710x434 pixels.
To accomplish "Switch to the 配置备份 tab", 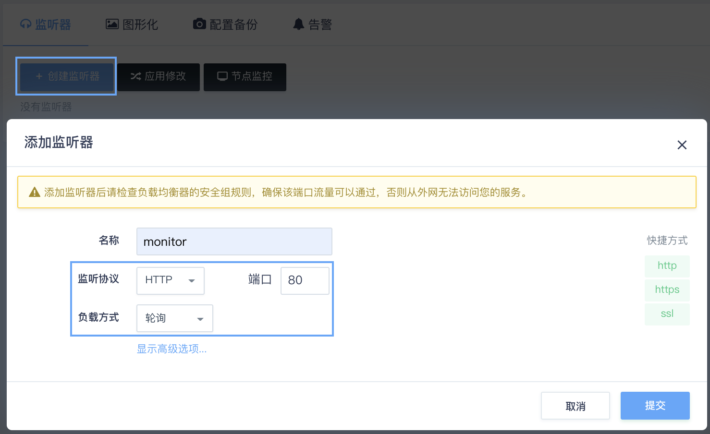I will point(225,24).
